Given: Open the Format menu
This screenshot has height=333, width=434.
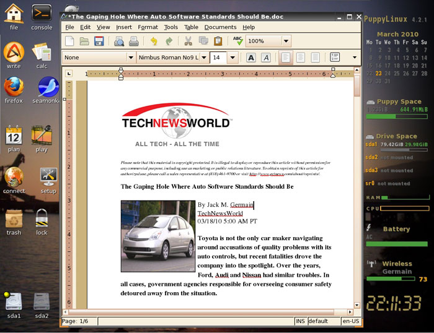Looking at the screenshot, I should (148, 27).
